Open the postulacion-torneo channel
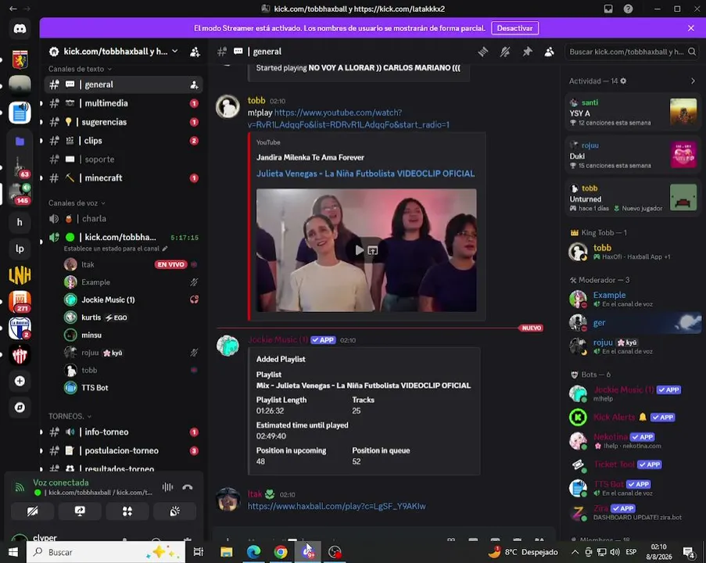706x563 pixels. coord(124,451)
